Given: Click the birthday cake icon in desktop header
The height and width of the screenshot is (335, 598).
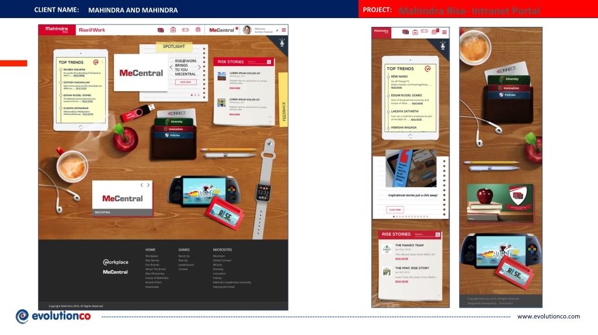Looking at the screenshot, I should 198,29.
